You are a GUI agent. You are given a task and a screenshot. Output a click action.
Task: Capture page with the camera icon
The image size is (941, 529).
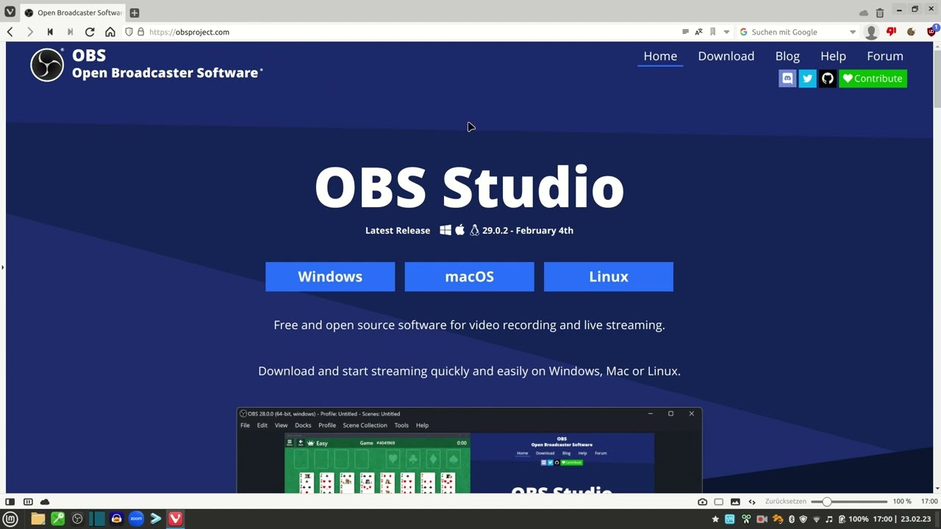point(702,502)
